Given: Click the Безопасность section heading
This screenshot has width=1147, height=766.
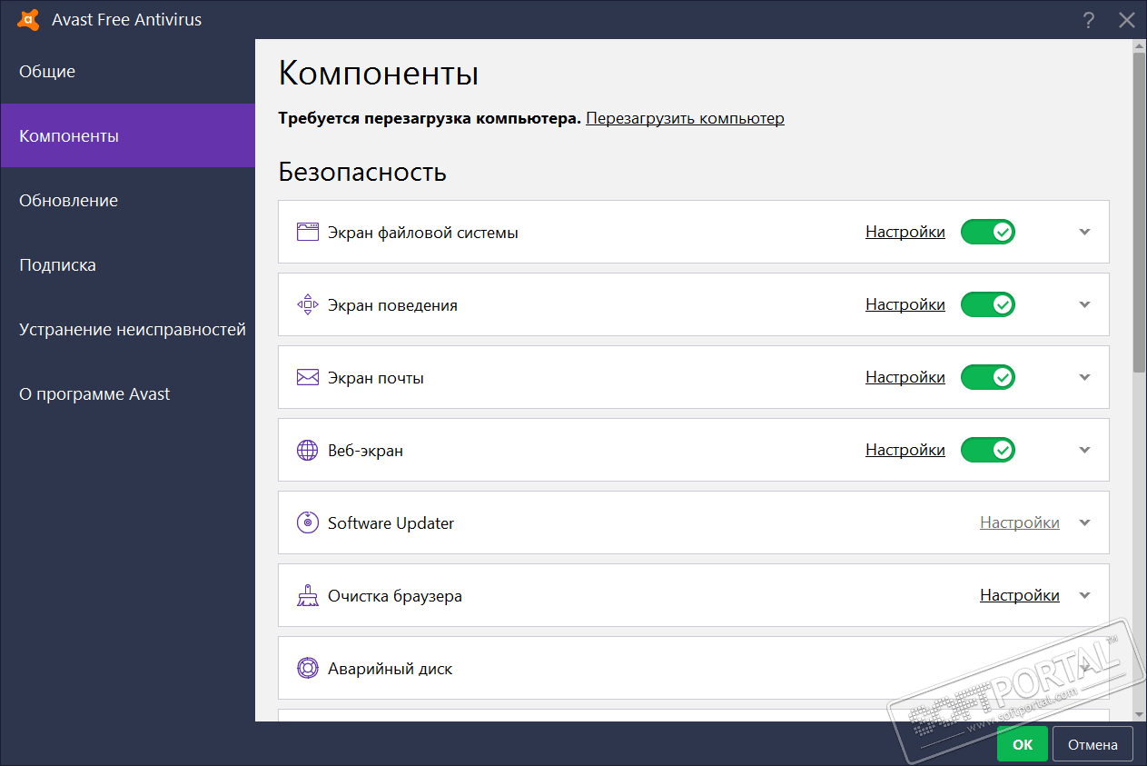Looking at the screenshot, I should pos(362,172).
